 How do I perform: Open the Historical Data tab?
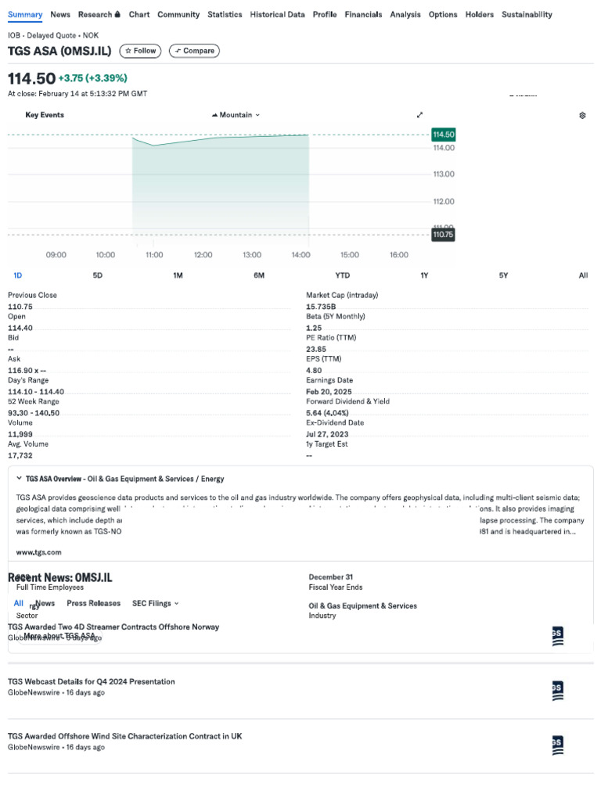(x=277, y=14)
